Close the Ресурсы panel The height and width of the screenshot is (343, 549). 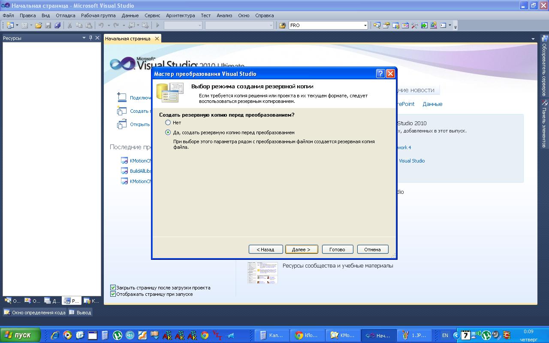tap(97, 38)
